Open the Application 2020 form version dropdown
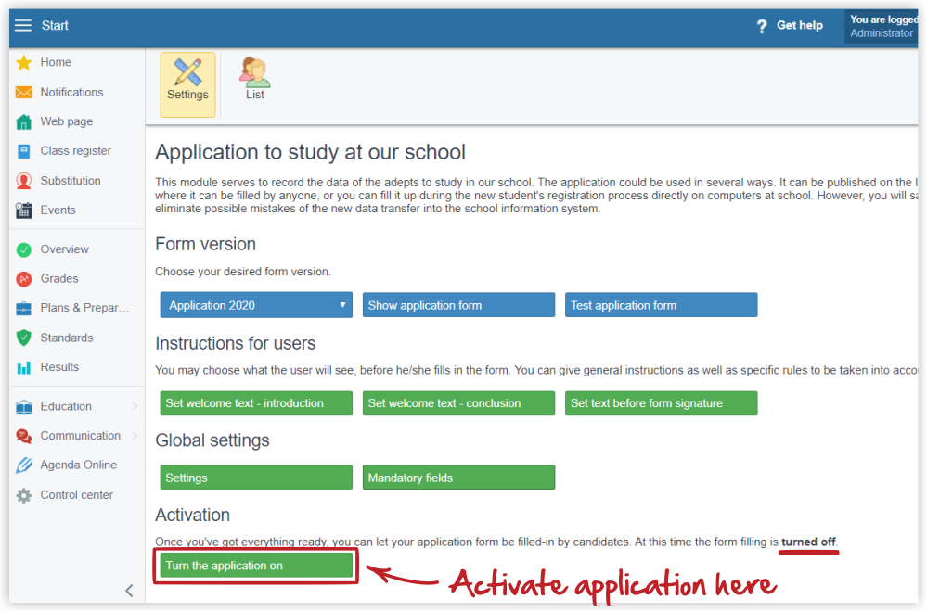The width and height of the screenshot is (927, 612). point(256,305)
